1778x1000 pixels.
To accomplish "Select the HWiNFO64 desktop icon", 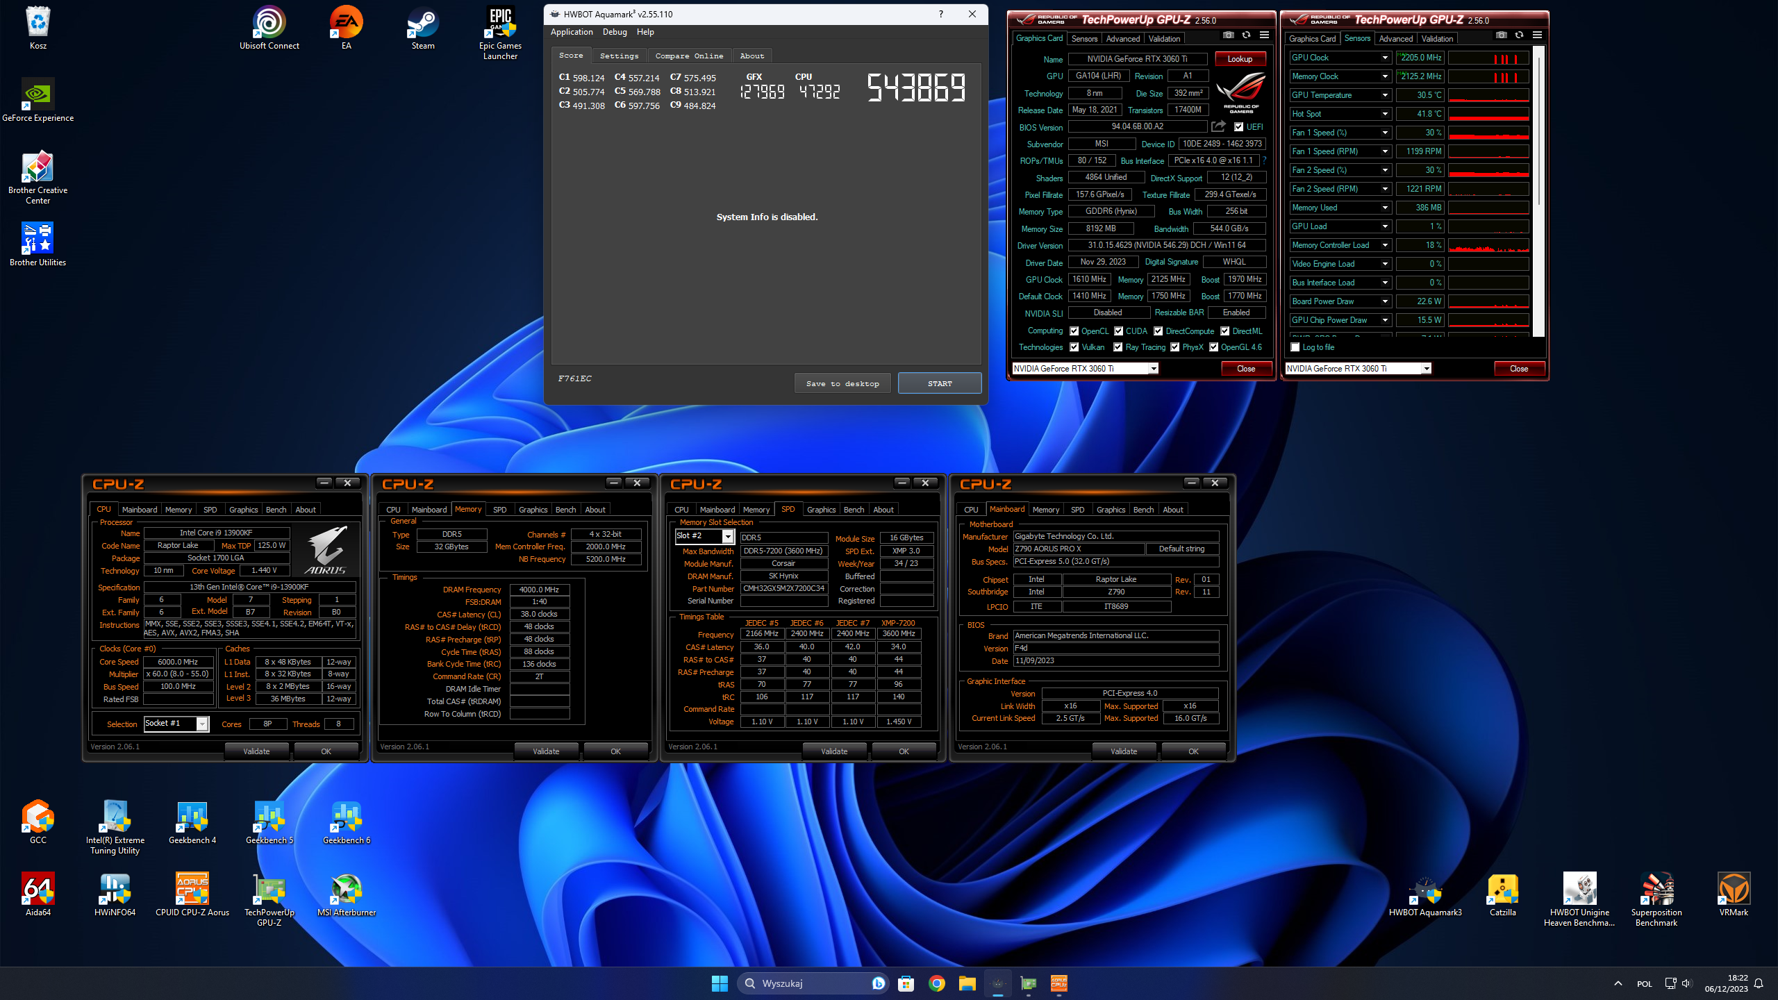I will click(x=115, y=894).
